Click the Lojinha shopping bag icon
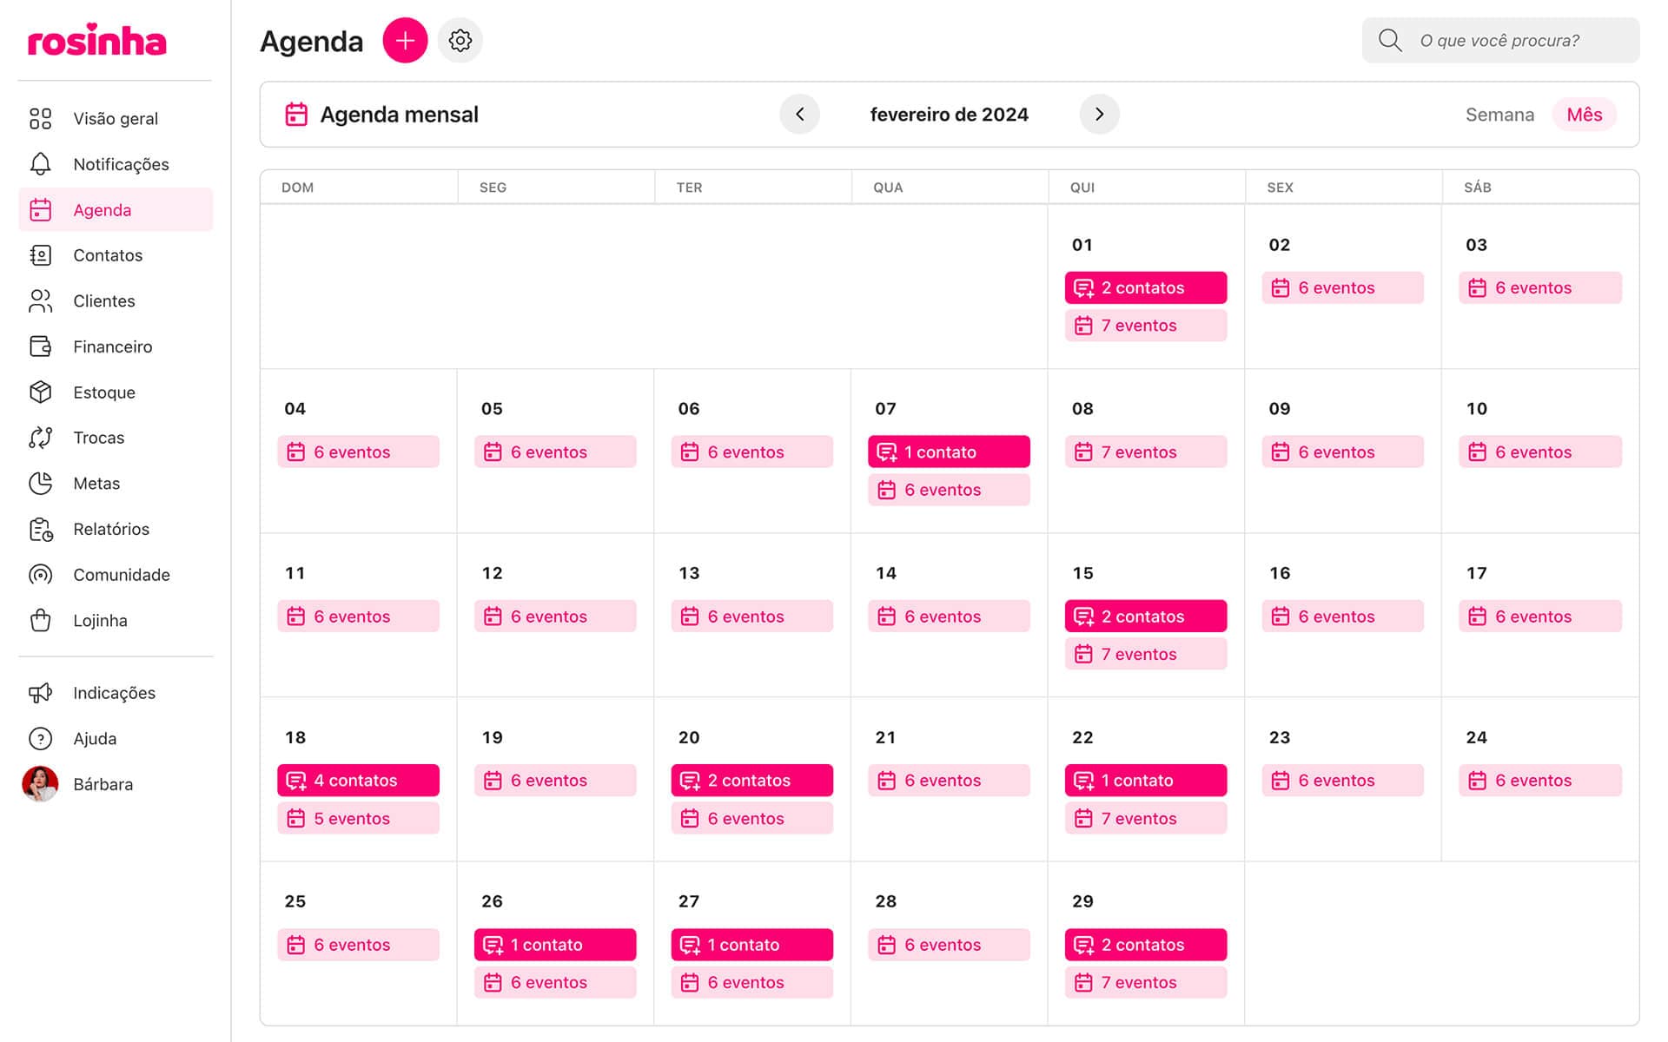Viewport: 1668px width, 1042px height. 41,621
